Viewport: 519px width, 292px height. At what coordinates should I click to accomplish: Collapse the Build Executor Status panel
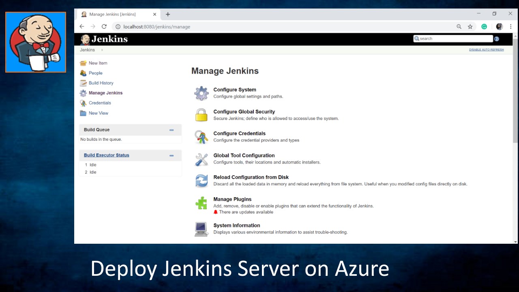[x=172, y=156]
